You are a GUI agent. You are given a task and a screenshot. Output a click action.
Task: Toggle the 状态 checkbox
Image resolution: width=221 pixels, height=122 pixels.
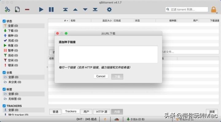coord(4,21)
